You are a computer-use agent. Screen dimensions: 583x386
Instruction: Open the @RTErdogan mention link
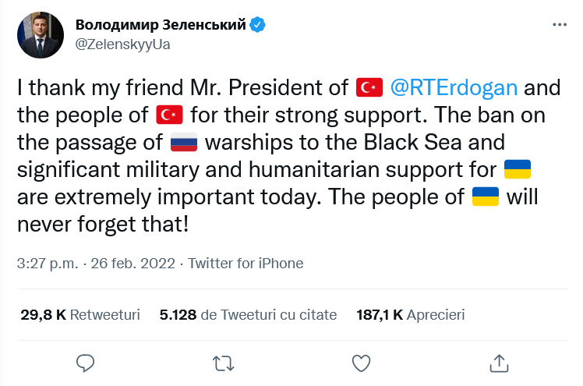coord(453,87)
